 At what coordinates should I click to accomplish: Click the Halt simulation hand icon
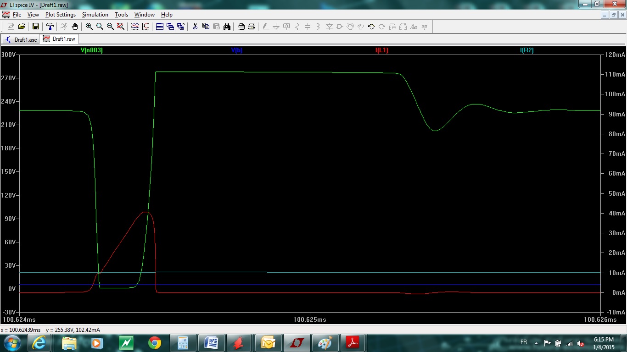(75, 27)
